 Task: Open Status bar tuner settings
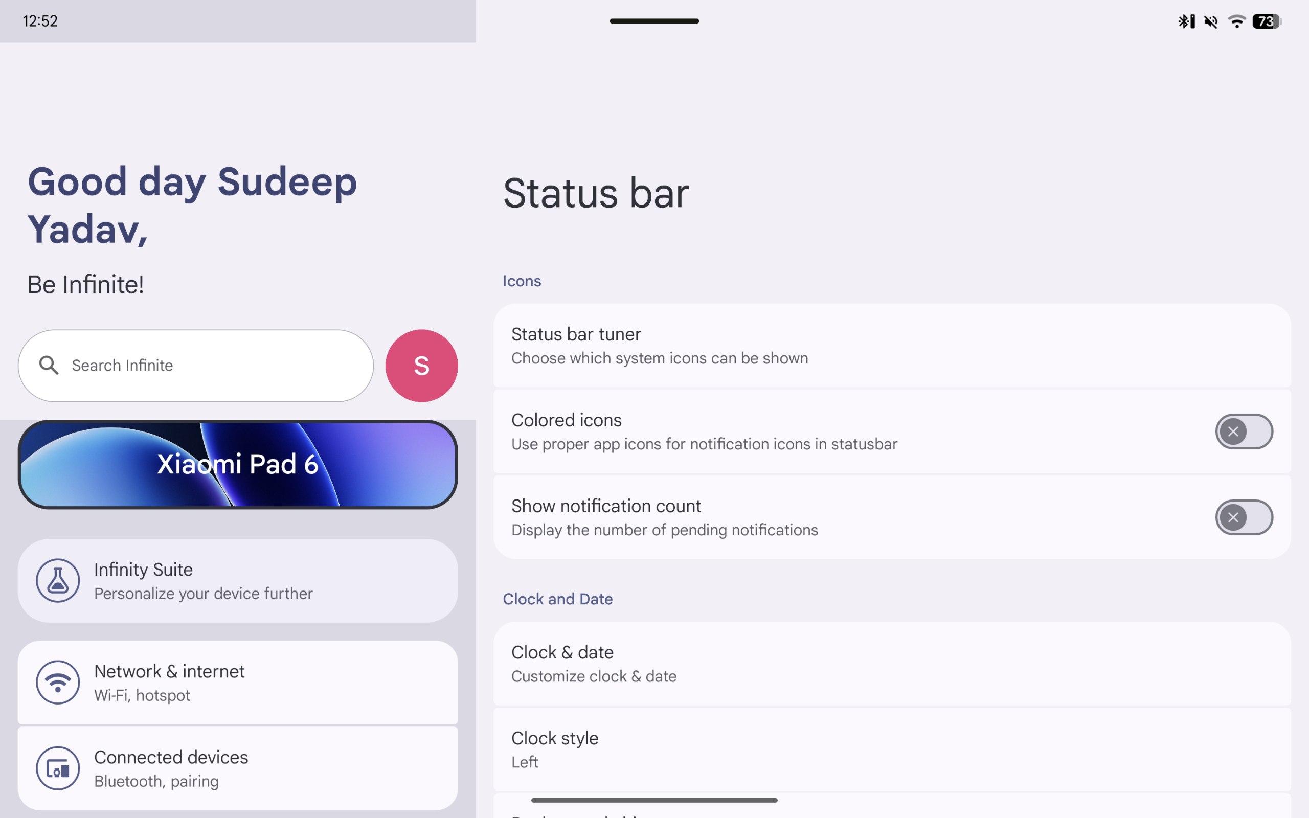892,346
